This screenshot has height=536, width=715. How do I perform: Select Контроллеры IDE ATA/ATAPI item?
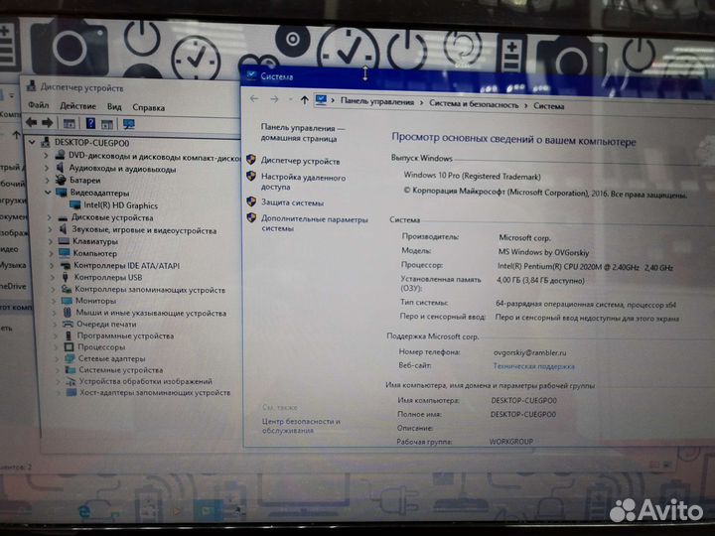pos(127,265)
